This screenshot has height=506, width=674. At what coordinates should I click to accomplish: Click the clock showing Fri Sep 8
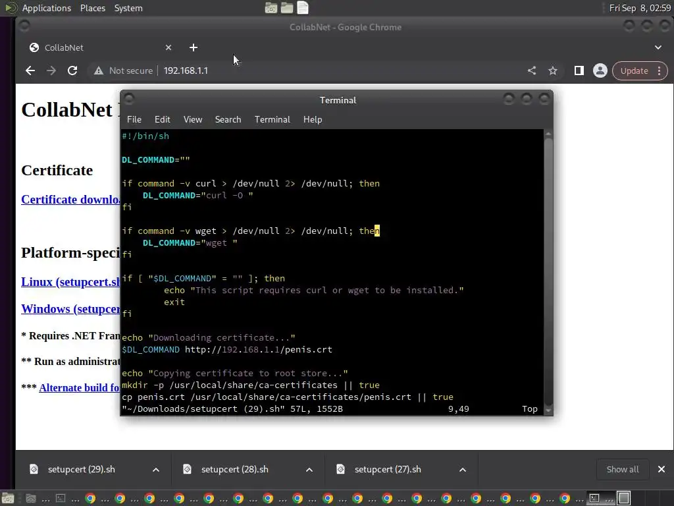pyautogui.click(x=640, y=8)
